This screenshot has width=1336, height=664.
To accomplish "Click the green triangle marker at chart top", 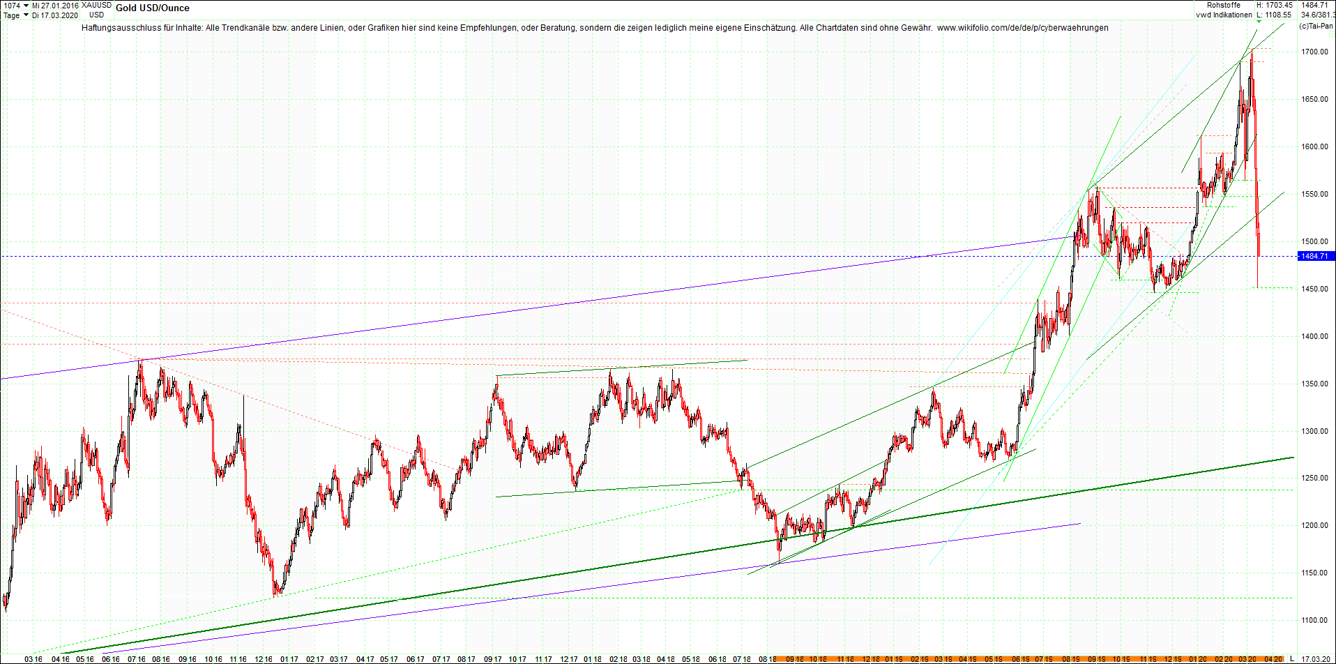I will (x=1258, y=22).
